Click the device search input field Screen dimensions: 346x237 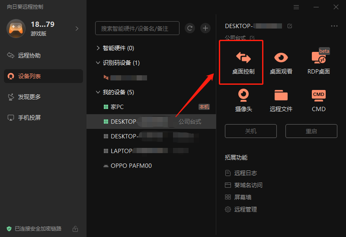tap(137, 28)
